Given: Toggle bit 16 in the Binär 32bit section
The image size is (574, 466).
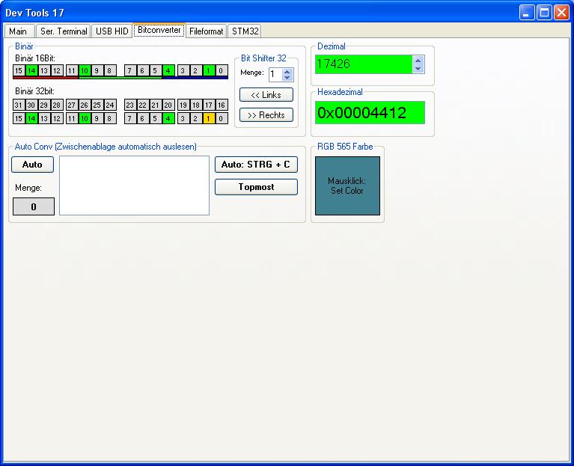Looking at the screenshot, I should tap(222, 105).
